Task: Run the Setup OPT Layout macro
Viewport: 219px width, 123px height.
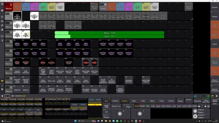Action: (52, 16)
